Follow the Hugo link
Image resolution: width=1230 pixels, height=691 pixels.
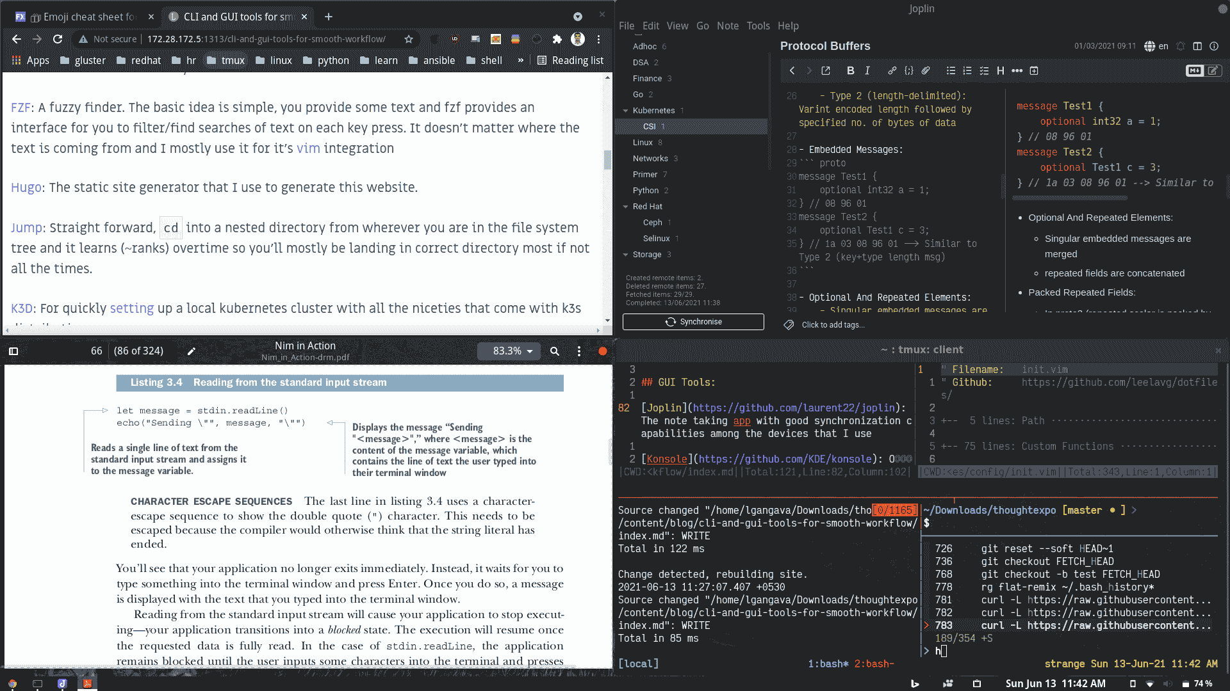26,187
